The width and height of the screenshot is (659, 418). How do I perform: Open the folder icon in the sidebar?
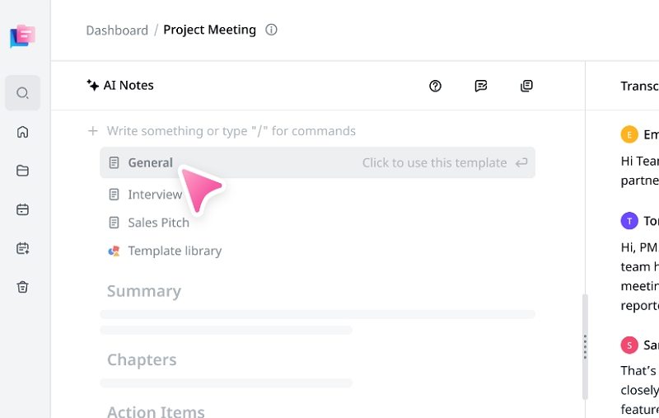coord(23,171)
